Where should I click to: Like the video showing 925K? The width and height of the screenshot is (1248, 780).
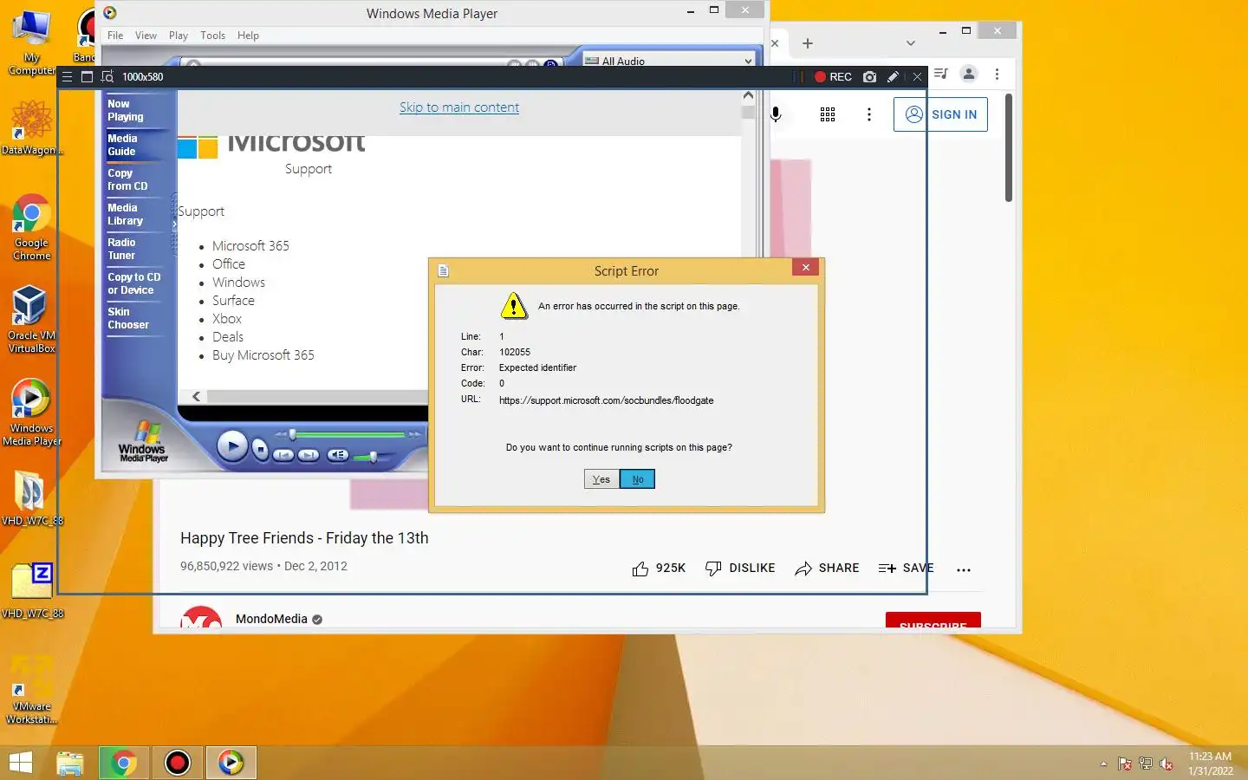pyautogui.click(x=659, y=569)
